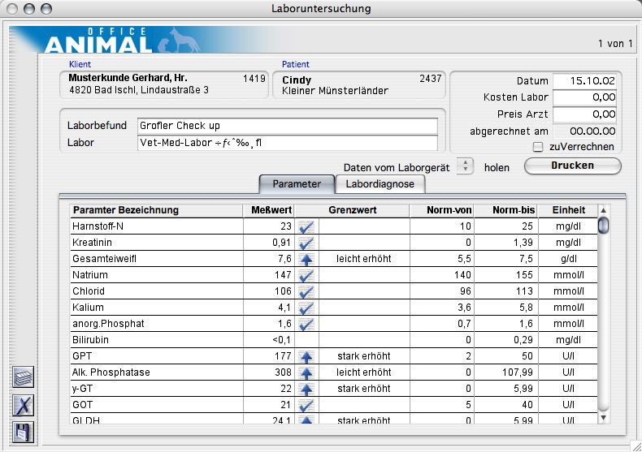Image resolution: width=642 pixels, height=452 pixels.
Task: Click the up-arrow icon in GPT row
Action: point(306,356)
